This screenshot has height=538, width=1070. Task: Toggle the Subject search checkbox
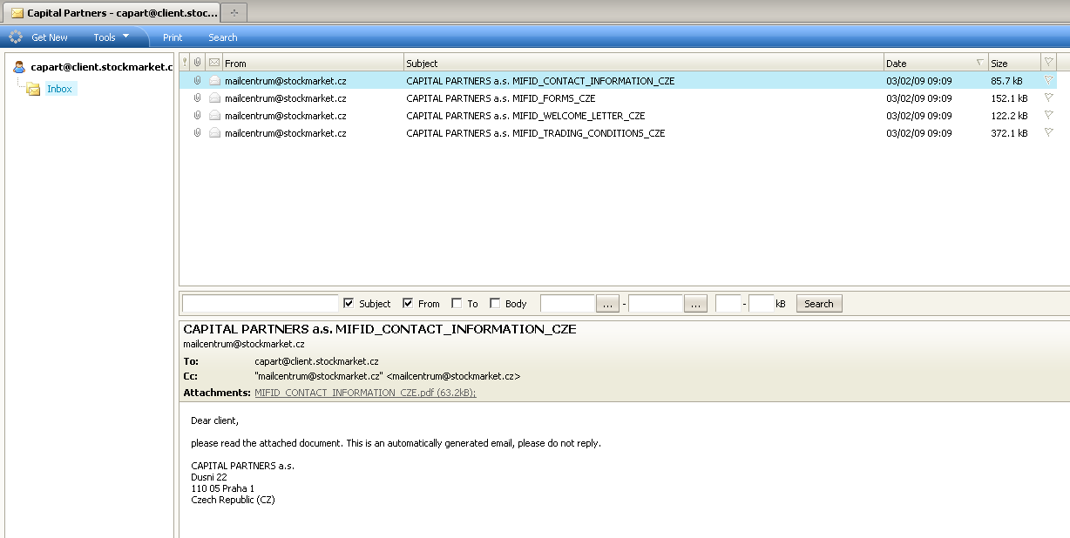[349, 303]
